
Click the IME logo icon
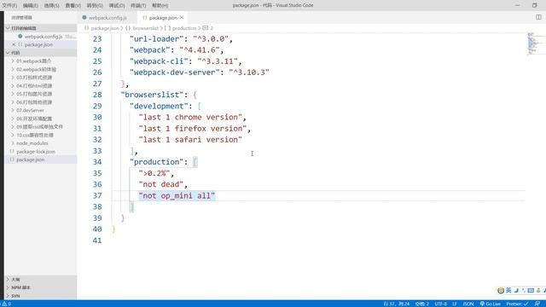pos(501,290)
